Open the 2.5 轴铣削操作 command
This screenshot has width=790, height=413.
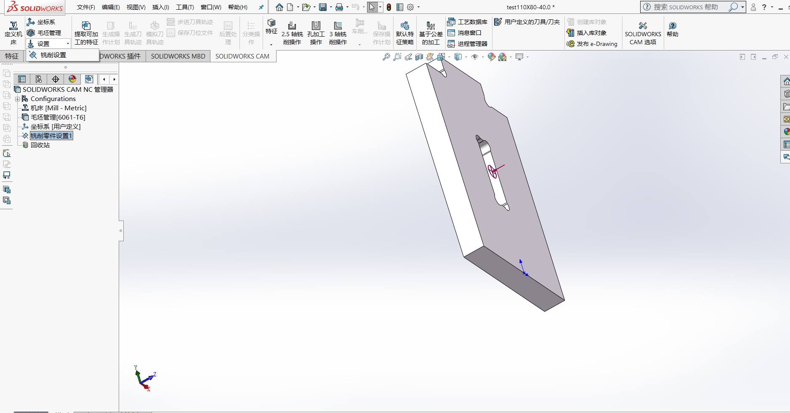coord(292,33)
